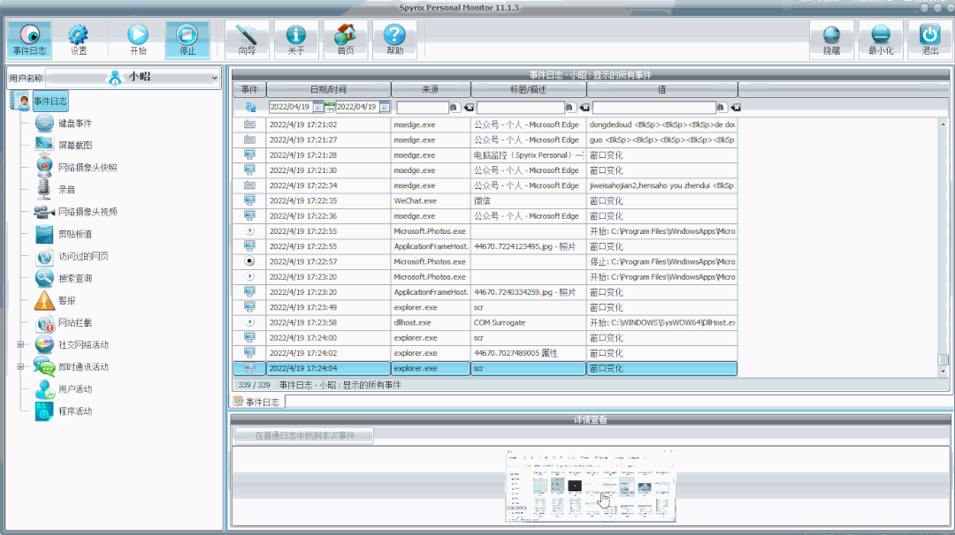This screenshot has width=955, height=535.
Task: Select the WeChat.exe row at 17:22:35
Action: [485, 200]
